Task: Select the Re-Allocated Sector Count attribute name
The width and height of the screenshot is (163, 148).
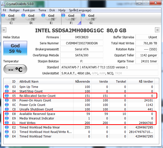Action: tap(37, 96)
